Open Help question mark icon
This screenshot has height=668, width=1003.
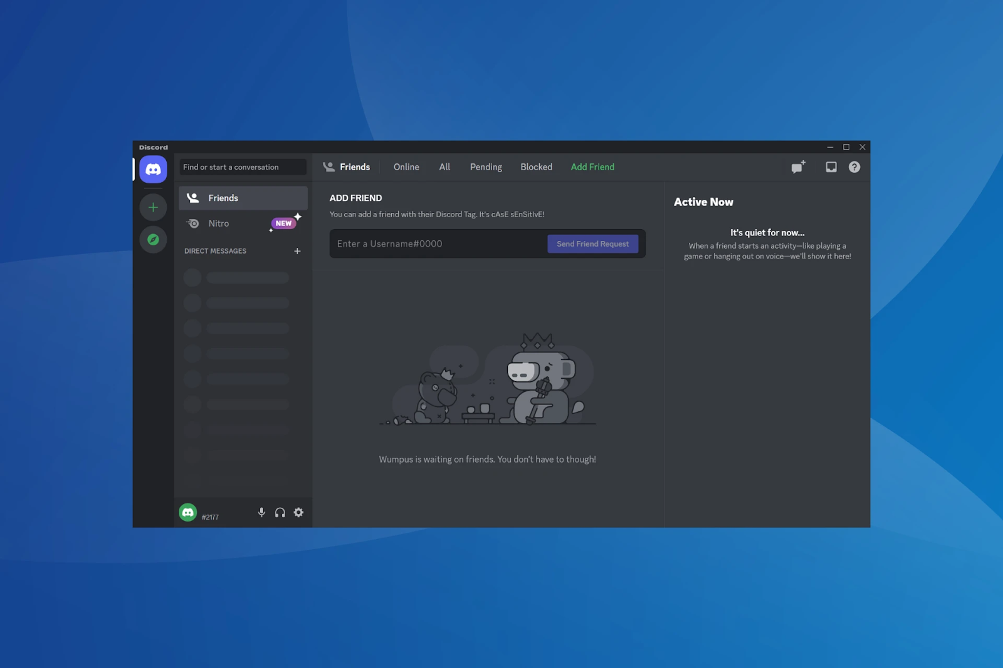(x=854, y=167)
